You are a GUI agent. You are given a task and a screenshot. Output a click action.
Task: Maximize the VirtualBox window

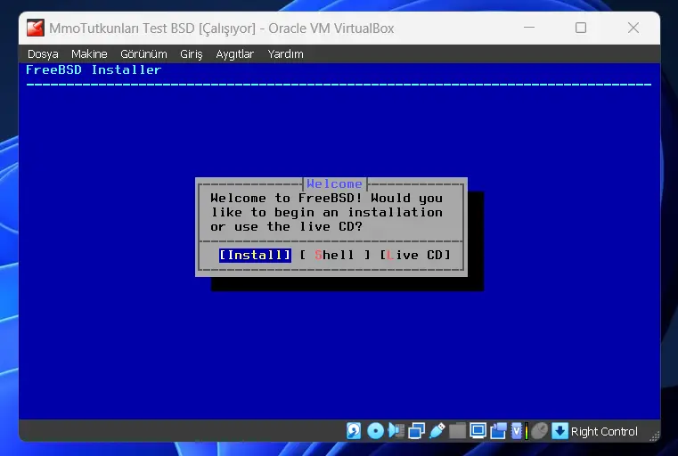[581, 28]
